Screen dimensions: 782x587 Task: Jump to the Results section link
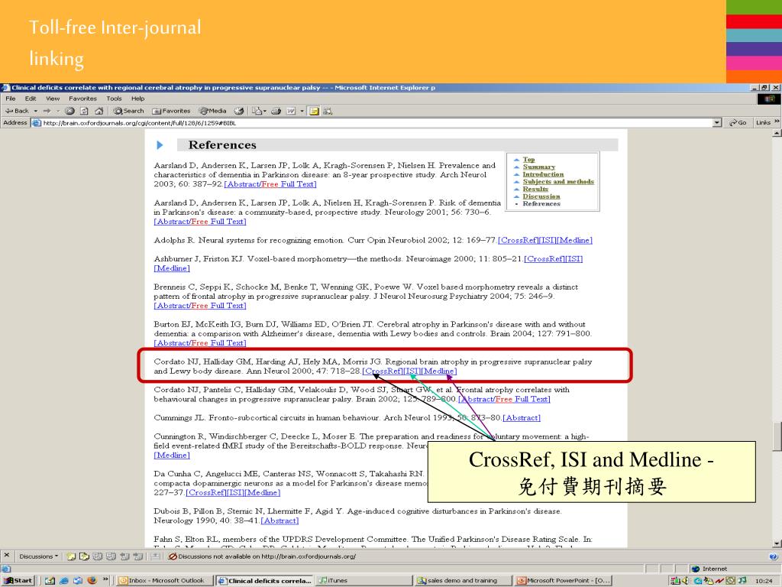(535, 189)
